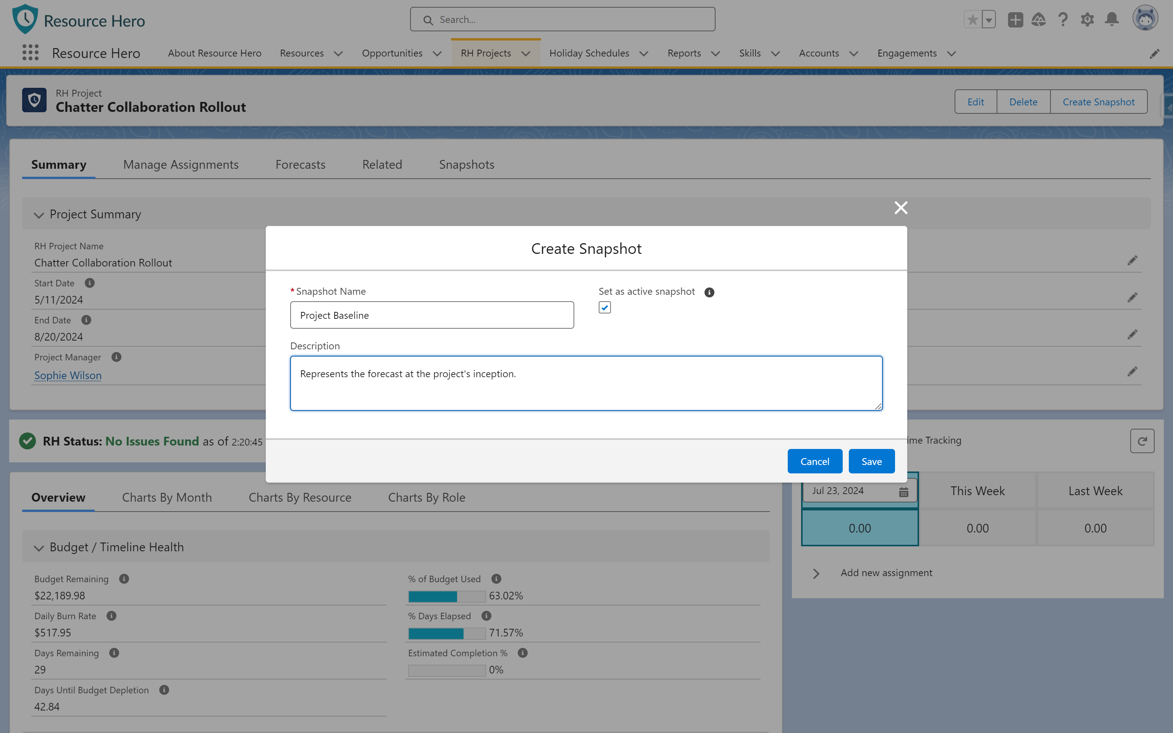This screenshot has height=733, width=1173.
Task: Collapse the Project Summary section
Action: click(39, 215)
